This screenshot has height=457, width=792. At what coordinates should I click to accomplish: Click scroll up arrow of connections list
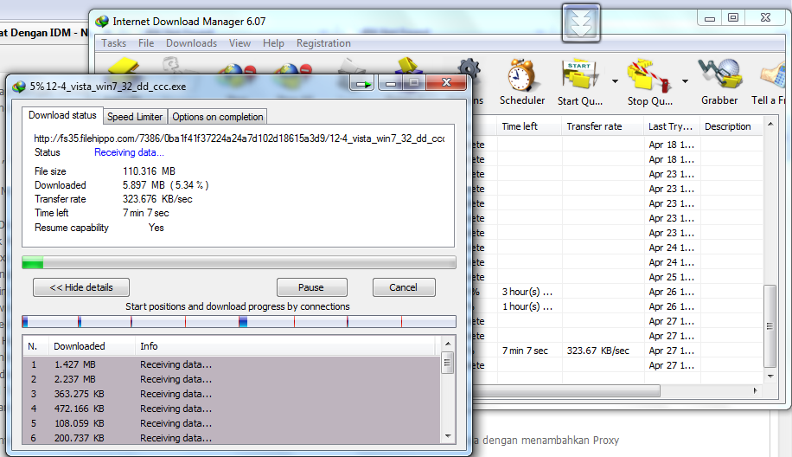[x=448, y=344]
